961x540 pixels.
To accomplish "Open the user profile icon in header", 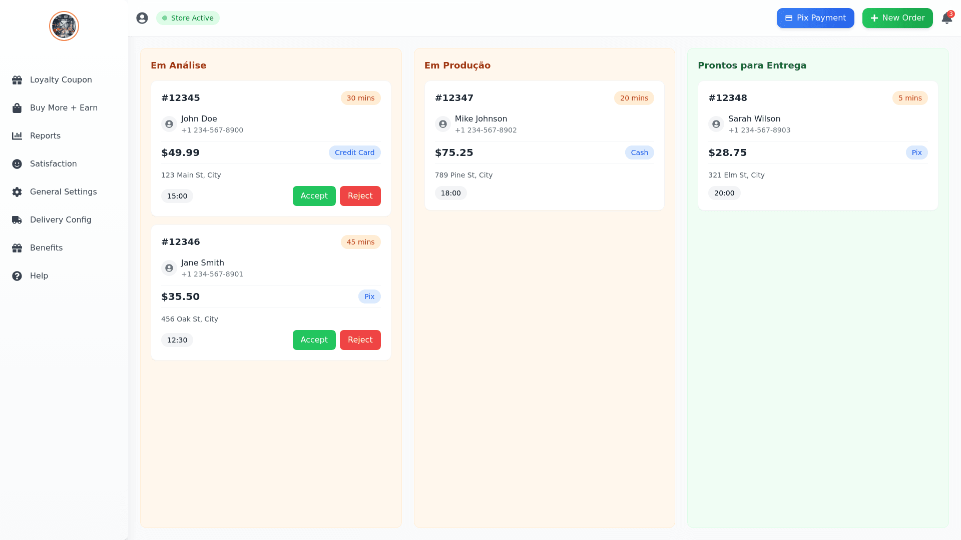I will click(142, 18).
